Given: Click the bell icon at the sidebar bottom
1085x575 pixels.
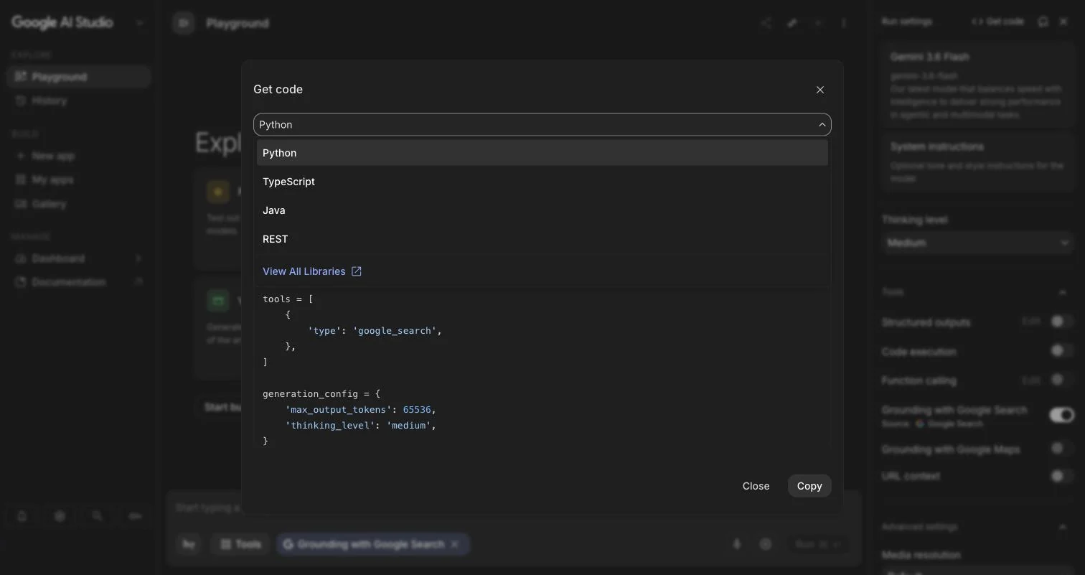Looking at the screenshot, I should pos(22,516).
